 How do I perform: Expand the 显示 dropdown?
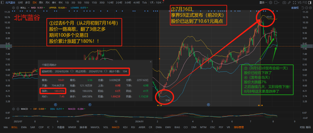click(x=263, y=2)
